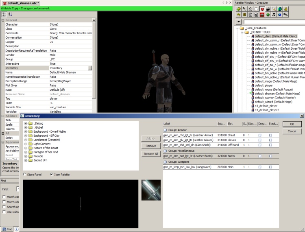Select the Item Palette radio button
The image size is (305, 232).
click(52, 175)
